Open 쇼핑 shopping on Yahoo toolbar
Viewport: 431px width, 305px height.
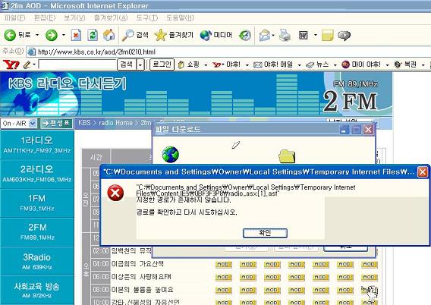point(188,64)
